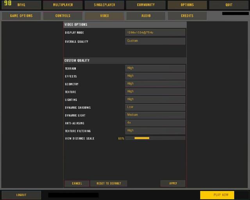The width and height of the screenshot is (250, 200).
Task: Change the Overall Quality dropdown
Action: (x=155, y=41)
